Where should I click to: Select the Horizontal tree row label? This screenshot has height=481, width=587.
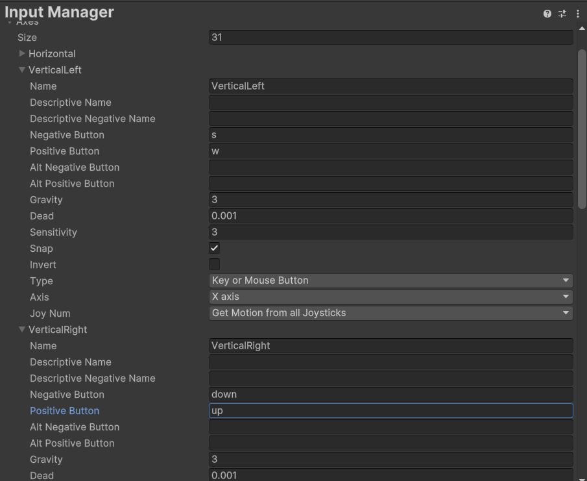click(52, 54)
